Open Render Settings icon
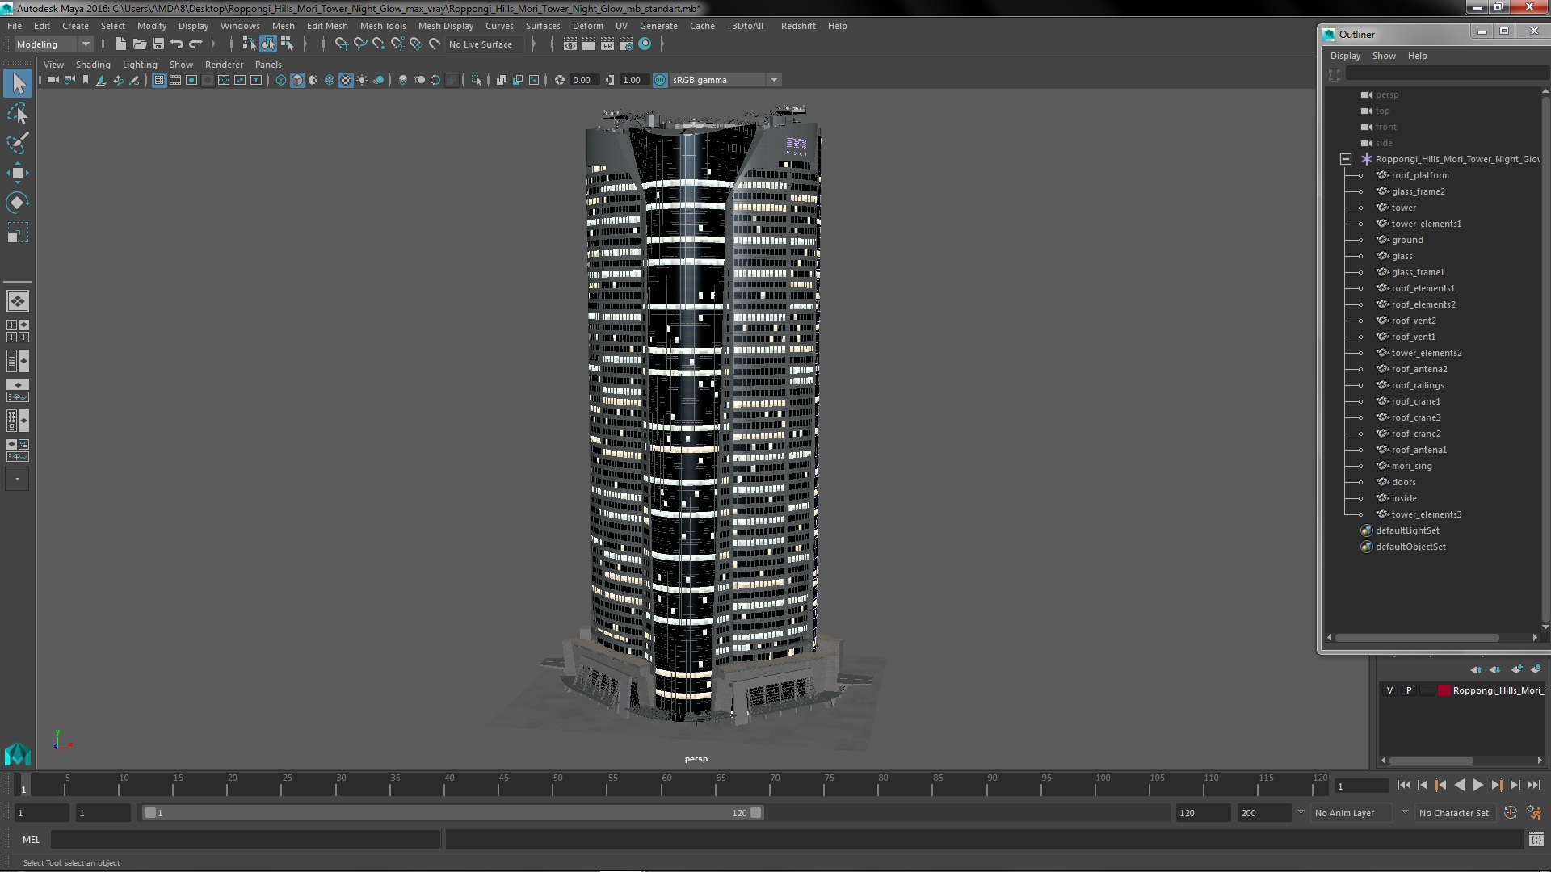This screenshot has height=872, width=1551. coord(626,44)
